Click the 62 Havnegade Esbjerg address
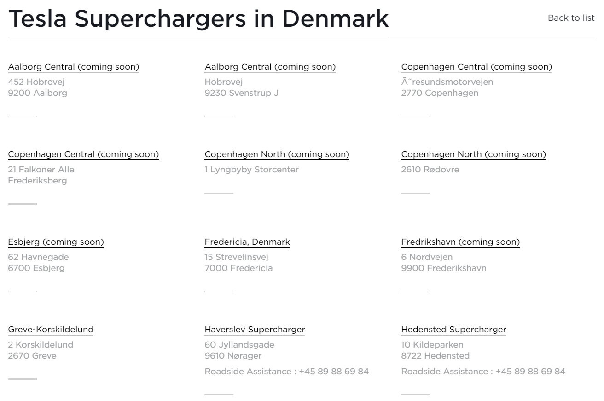The image size is (604, 401). [x=38, y=263]
